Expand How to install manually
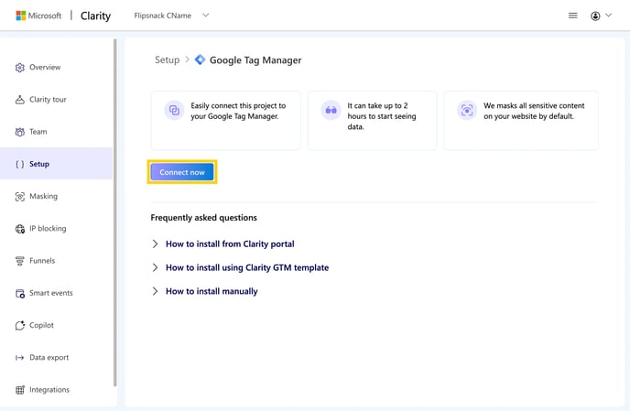 pyautogui.click(x=205, y=291)
